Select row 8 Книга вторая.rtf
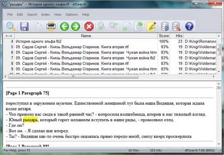224x155 pixels. (72, 63)
